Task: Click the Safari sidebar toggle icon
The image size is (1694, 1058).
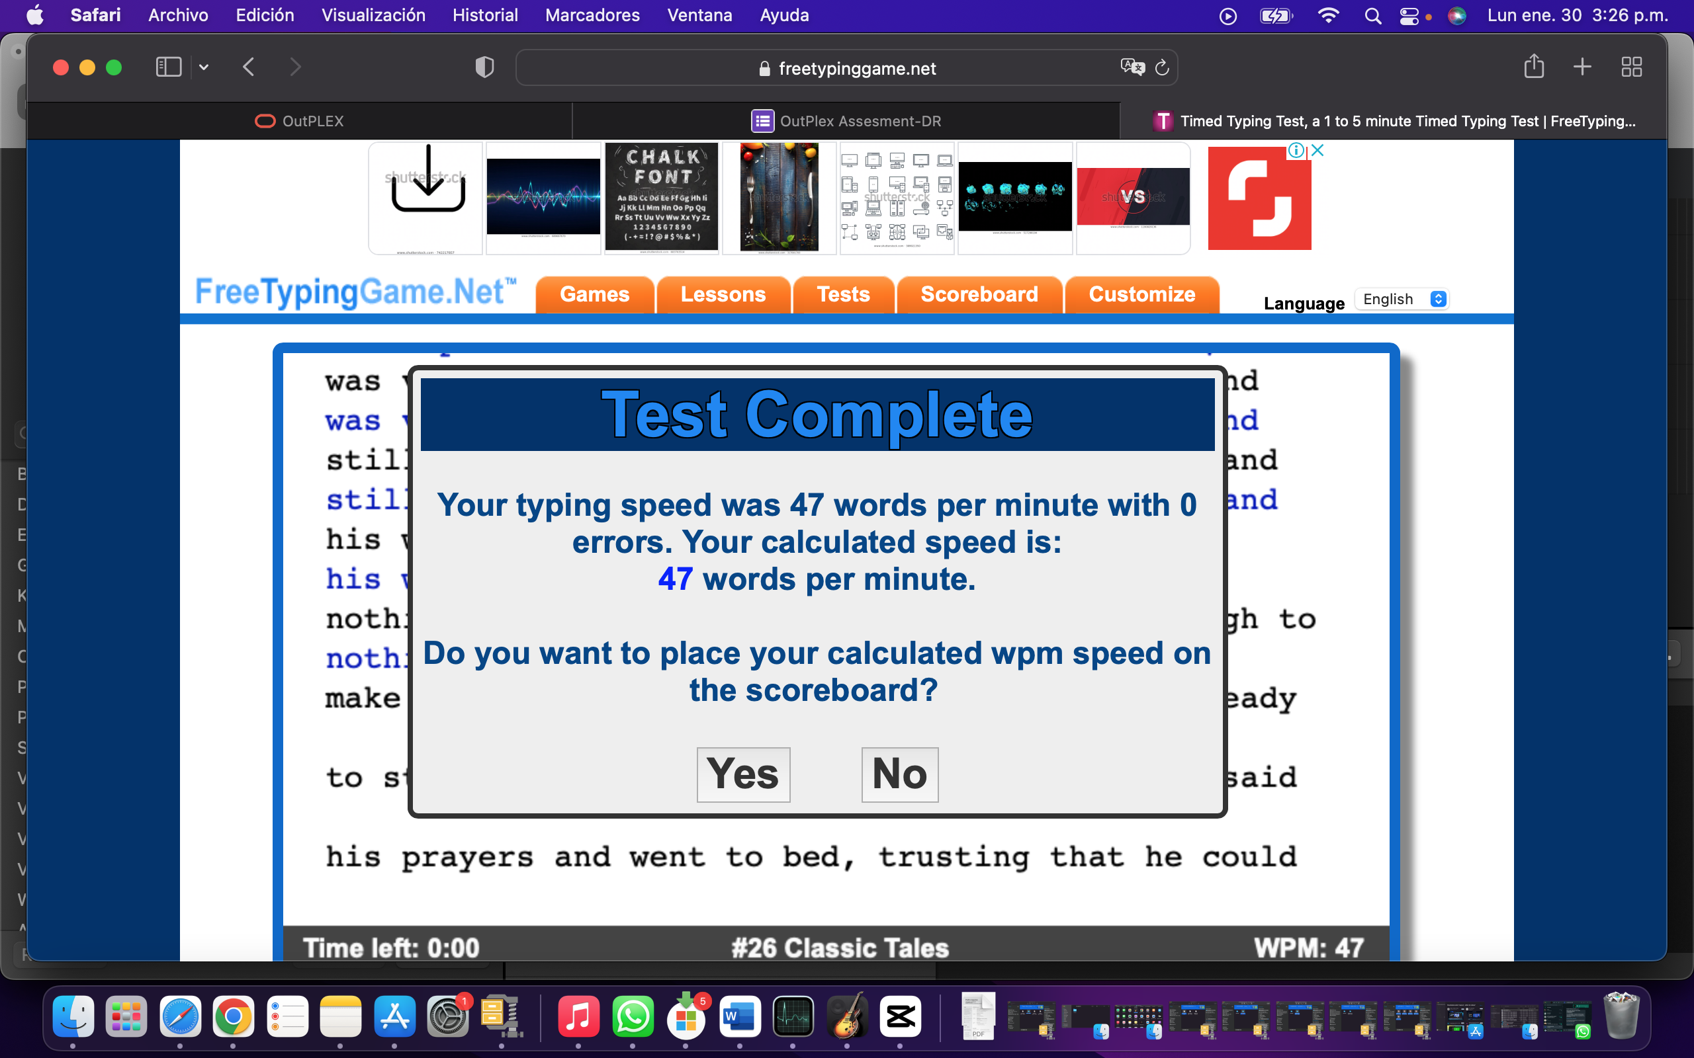Action: [x=168, y=67]
